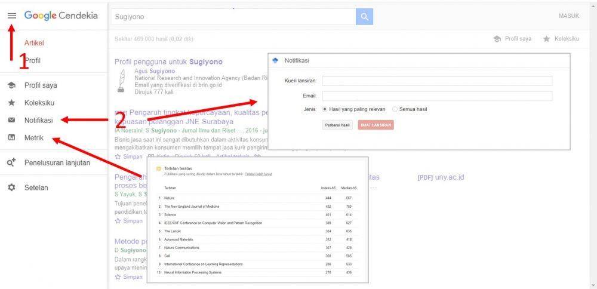Click top-right Profil saya link
The height and width of the screenshot is (289, 597).
[518, 39]
